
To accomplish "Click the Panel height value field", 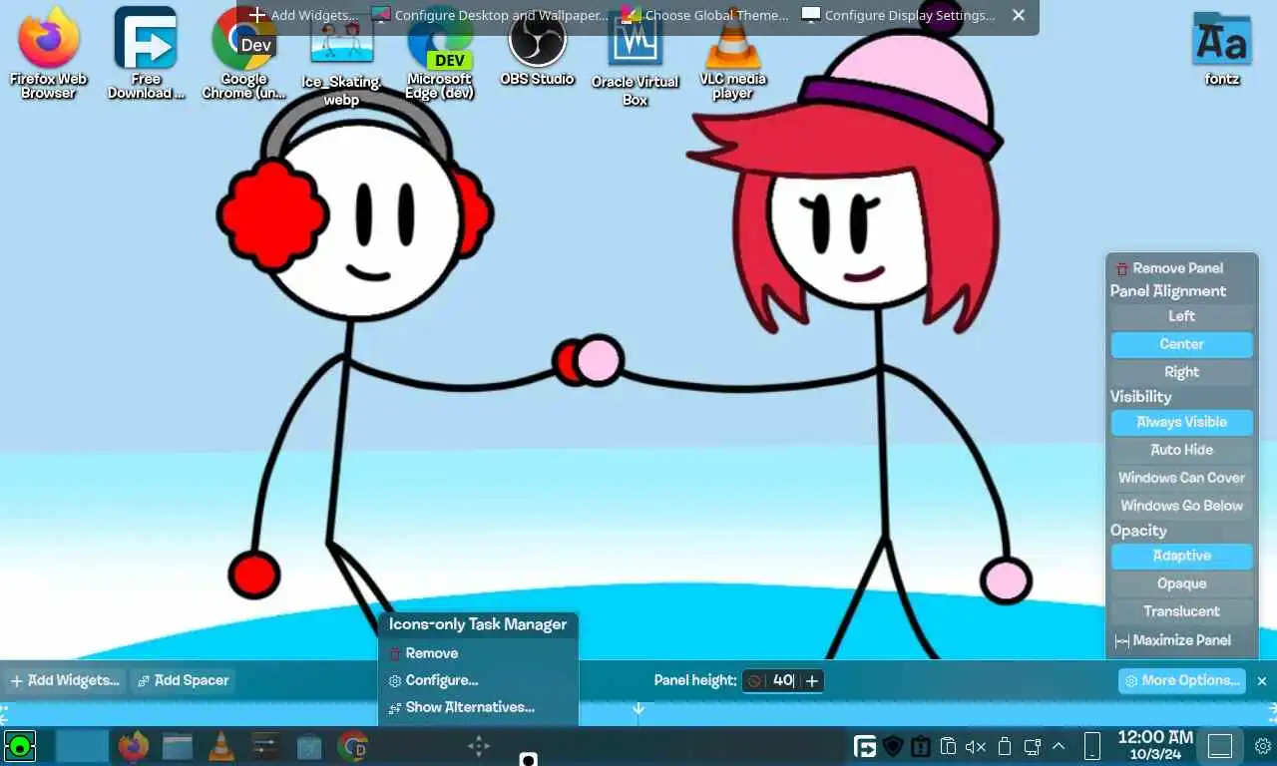I will (782, 680).
